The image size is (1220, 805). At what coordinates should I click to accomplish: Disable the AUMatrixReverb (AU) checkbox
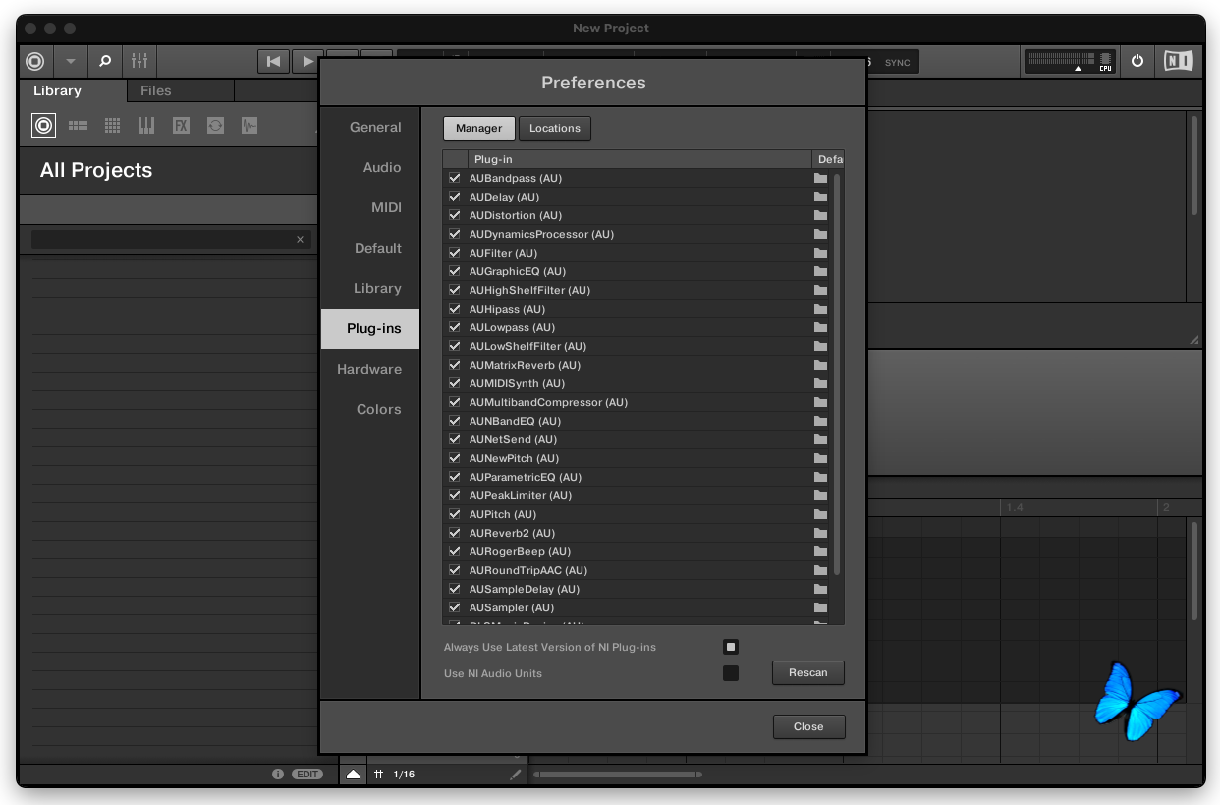pos(455,366)
